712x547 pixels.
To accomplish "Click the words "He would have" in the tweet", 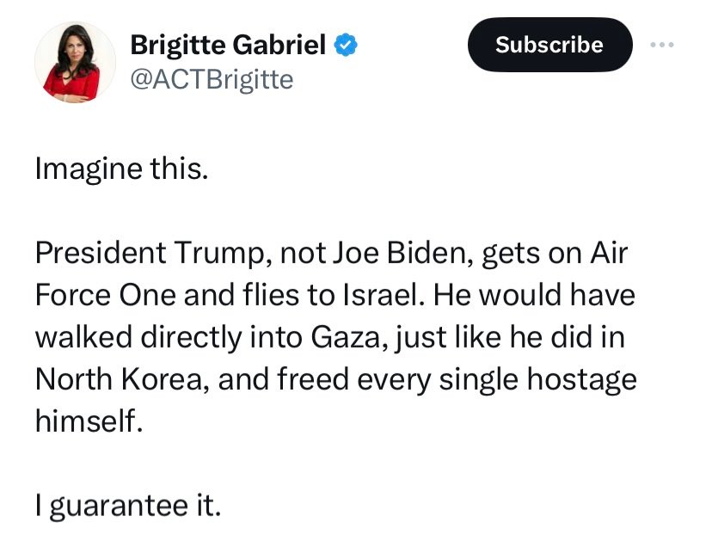I will coord(533,296).
